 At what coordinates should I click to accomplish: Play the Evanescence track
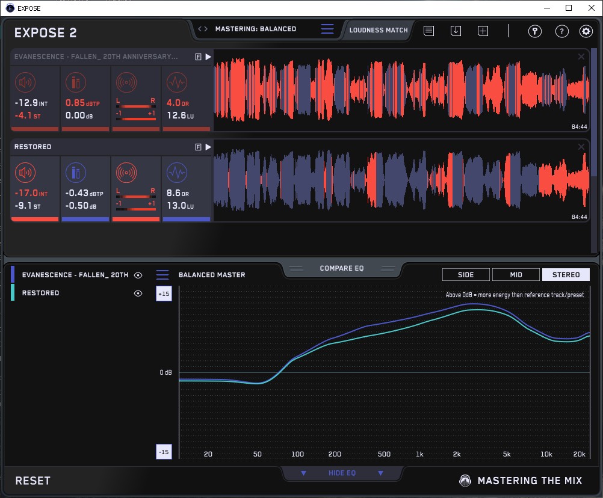point(208,57)
